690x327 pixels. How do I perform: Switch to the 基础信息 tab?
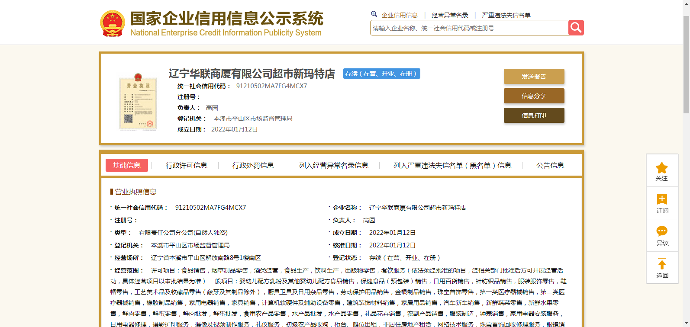pyautogui.click(x=127, y=165)
